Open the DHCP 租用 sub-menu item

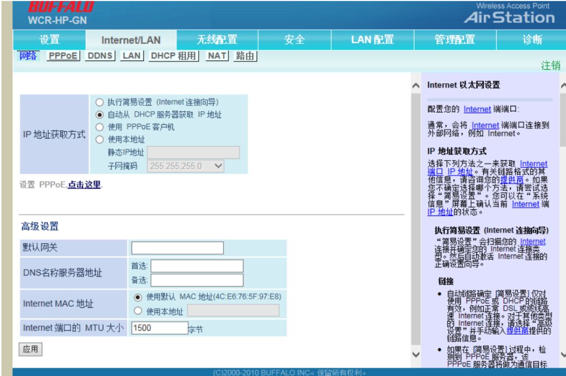[172, 55]
